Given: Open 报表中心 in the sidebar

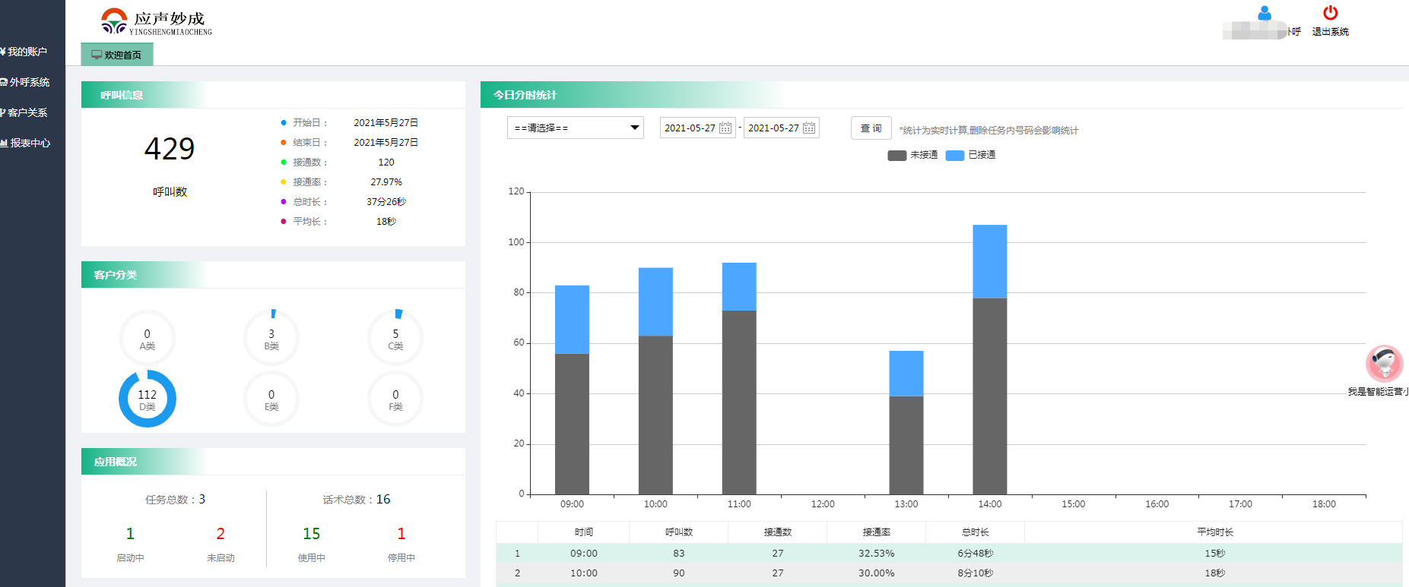Looking at the screenshot, I should click(26, 143).
